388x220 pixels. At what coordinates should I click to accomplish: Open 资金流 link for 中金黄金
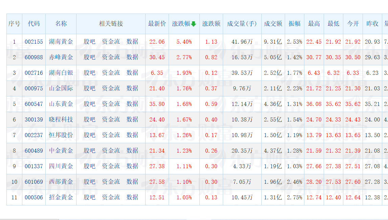point(111,151)
